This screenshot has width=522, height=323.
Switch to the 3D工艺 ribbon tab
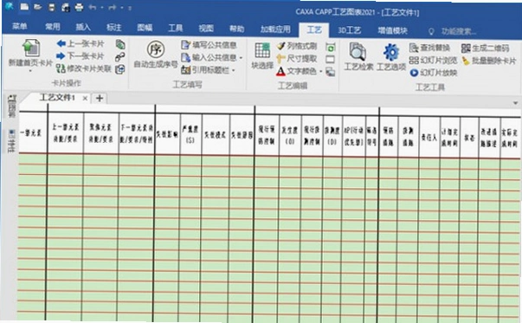[349, 30]
